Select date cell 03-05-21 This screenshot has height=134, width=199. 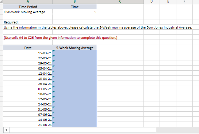coord(28,89)
